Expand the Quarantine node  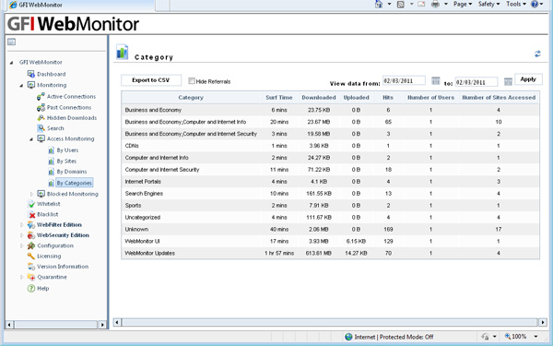(x=21, y=277)
